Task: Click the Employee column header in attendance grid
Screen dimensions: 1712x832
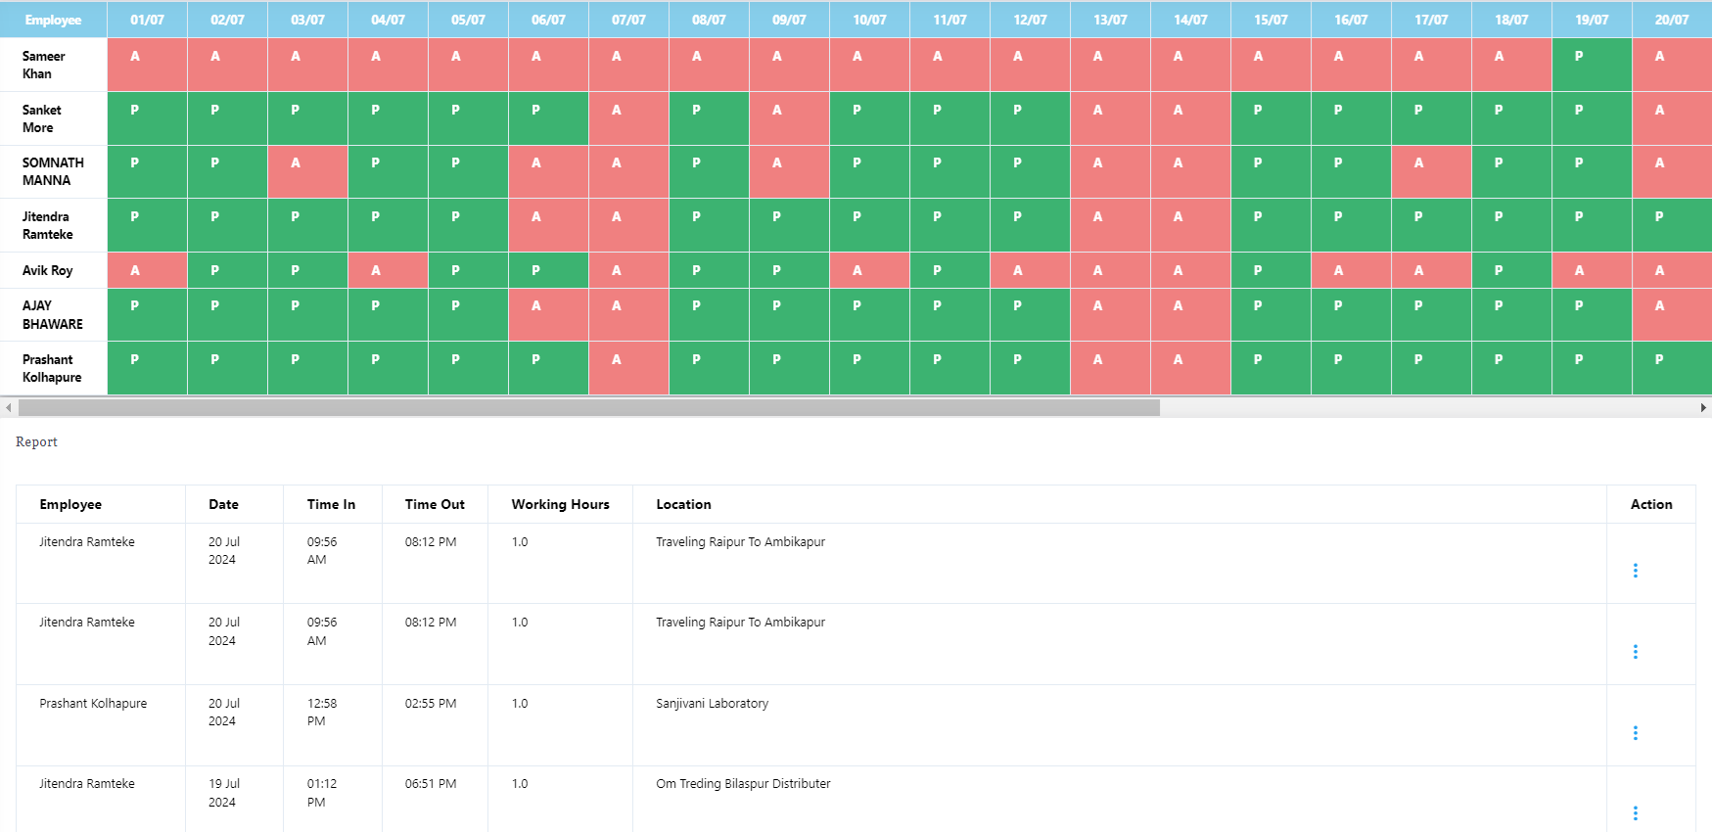Action: (x=53, y=20)
